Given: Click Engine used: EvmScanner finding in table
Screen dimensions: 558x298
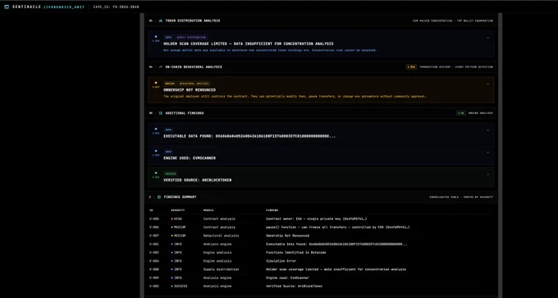Looking at the screenshot, I should [x=287, y=277].
